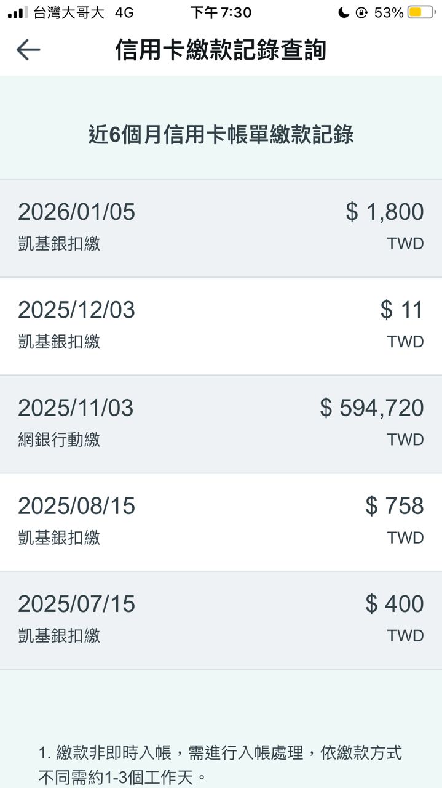The image size is (442, 788).
Task: Tap the 信用卡繳款記錄查詢 page title
Action: coord(221,50)
